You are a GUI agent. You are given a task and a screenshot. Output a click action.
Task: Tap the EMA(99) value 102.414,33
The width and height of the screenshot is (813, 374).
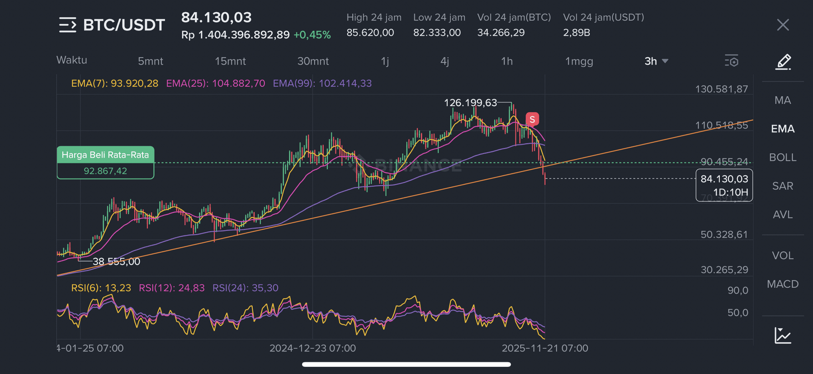tap(345, 84)
